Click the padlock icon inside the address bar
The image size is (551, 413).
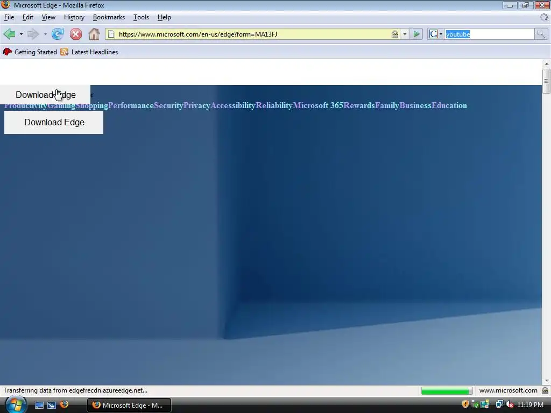click(x=394, y=34)
